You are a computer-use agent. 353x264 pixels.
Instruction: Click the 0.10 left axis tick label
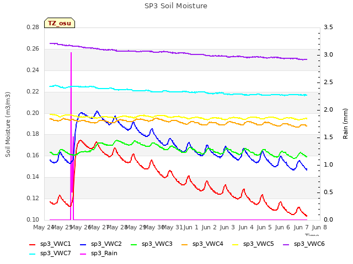click(x=33, y=219)
